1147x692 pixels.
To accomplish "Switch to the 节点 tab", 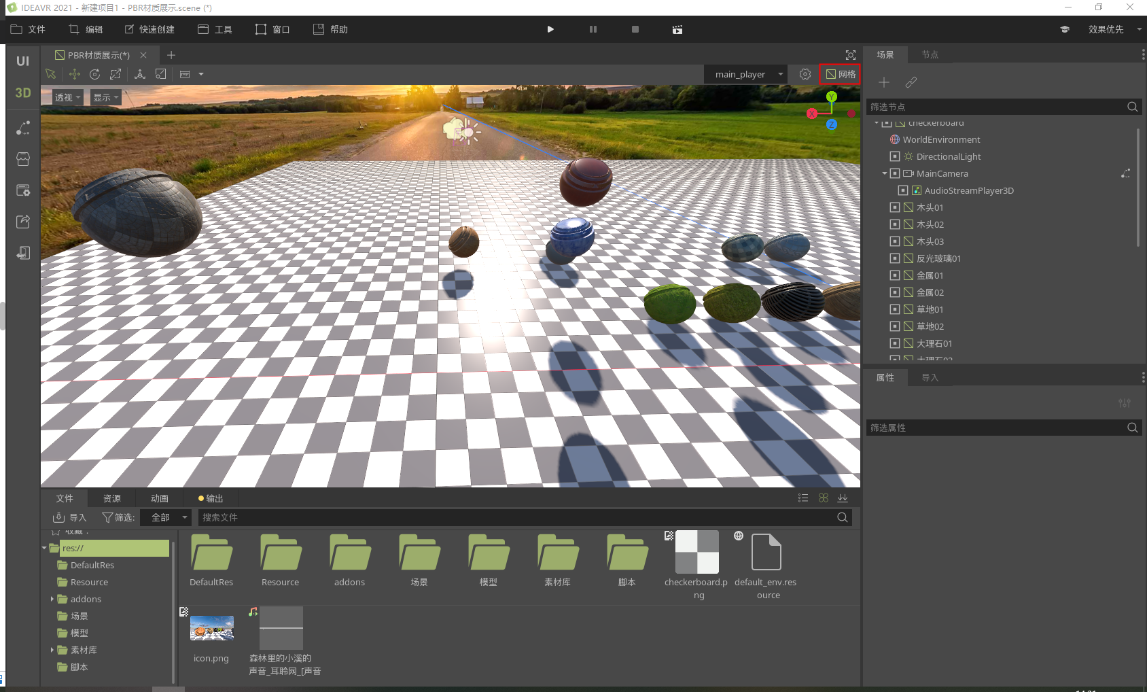I will point(930,54).
